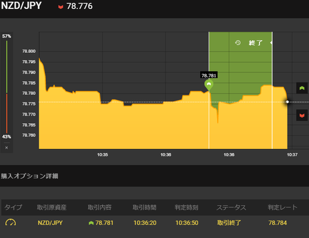The height and width of the screenshot is (238, 309).
Task: Click the 57% sentiment value
Action: tap(6, 36)
